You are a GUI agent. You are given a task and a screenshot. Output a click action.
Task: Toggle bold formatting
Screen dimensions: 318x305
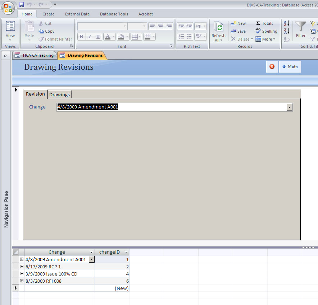click(x=81, y=36)
